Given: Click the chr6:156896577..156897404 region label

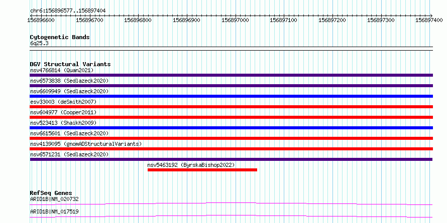Looking at the screenshot, I should pyautogui.click(x=68, y=11).
